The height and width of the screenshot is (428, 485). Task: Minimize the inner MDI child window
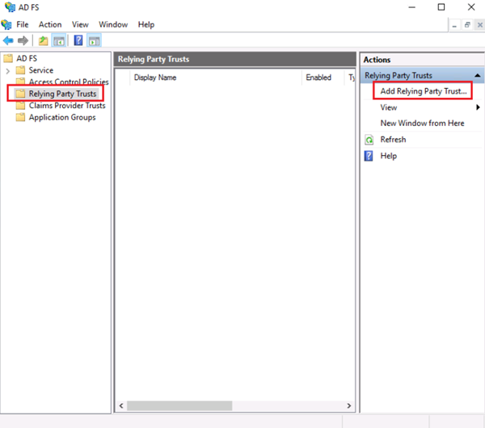click(454, 25)
